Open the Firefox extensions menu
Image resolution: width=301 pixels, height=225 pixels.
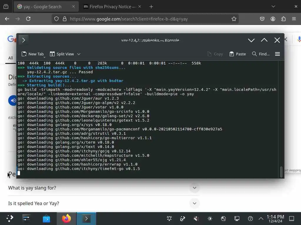283,19
